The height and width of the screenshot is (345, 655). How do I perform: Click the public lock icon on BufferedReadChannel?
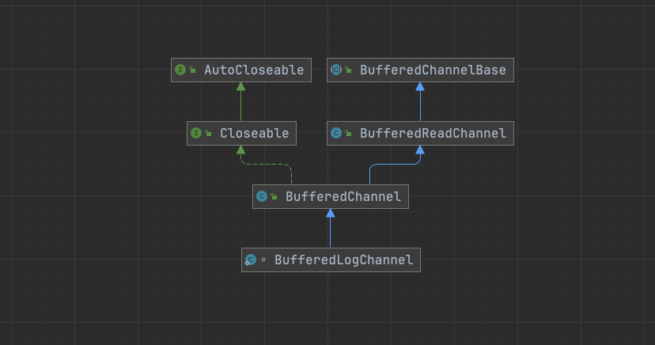tap(348, 133)
